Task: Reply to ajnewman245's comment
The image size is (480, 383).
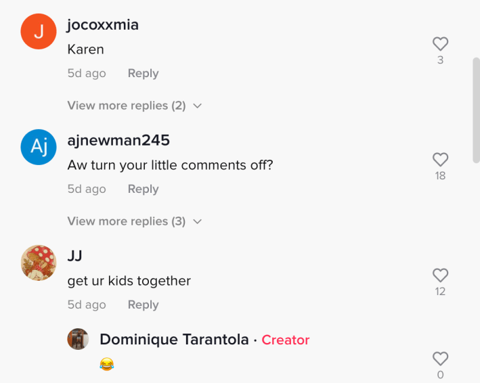Action: (143, 189)
